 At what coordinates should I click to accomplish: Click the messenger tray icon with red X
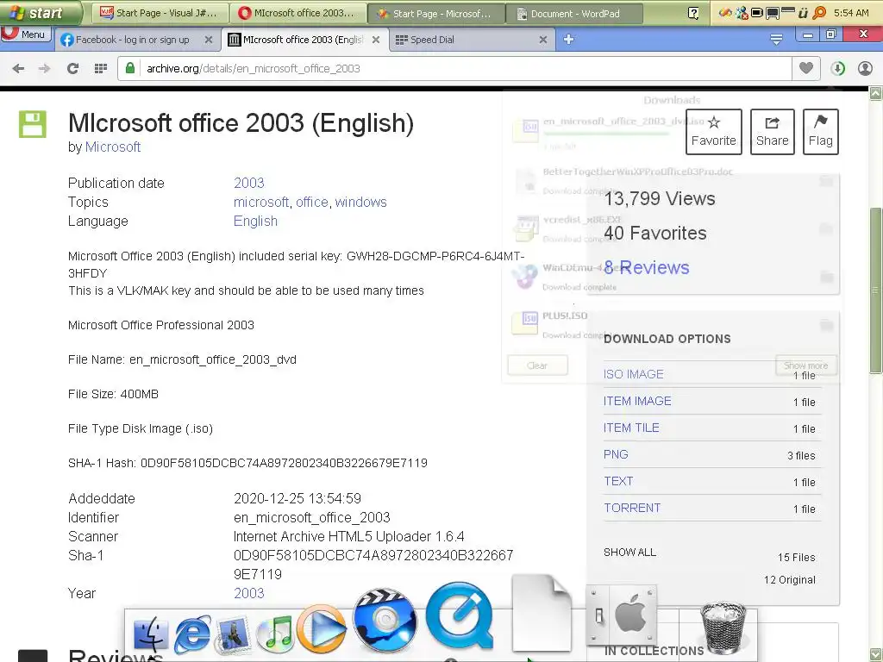pos(742,12)
